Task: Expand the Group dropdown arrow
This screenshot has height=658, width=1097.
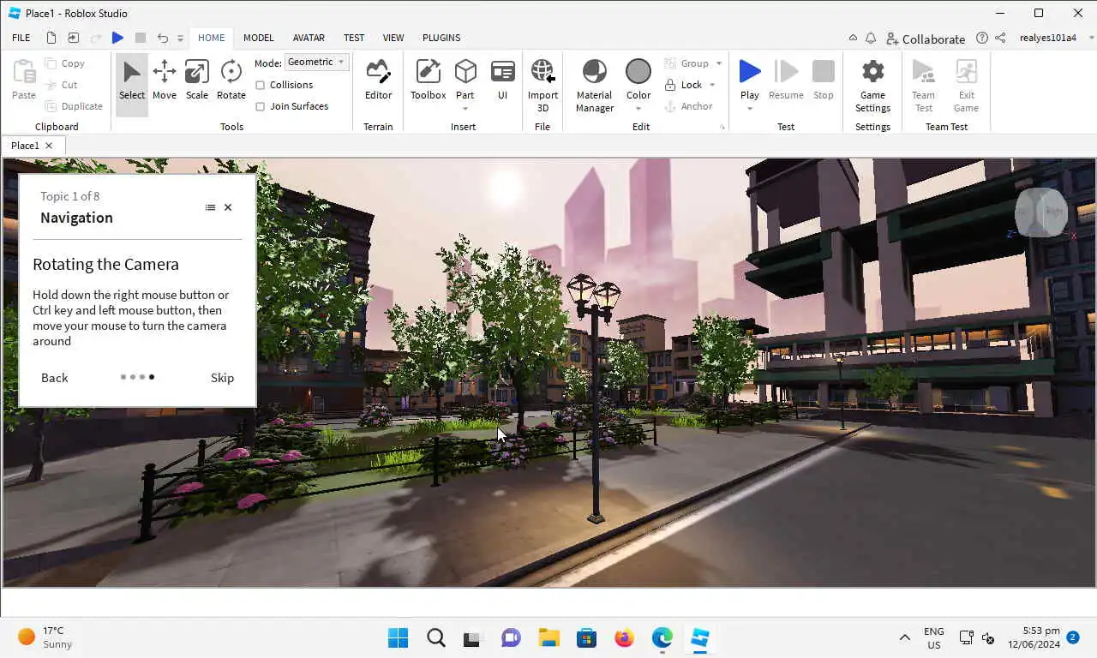Action: 719,63
